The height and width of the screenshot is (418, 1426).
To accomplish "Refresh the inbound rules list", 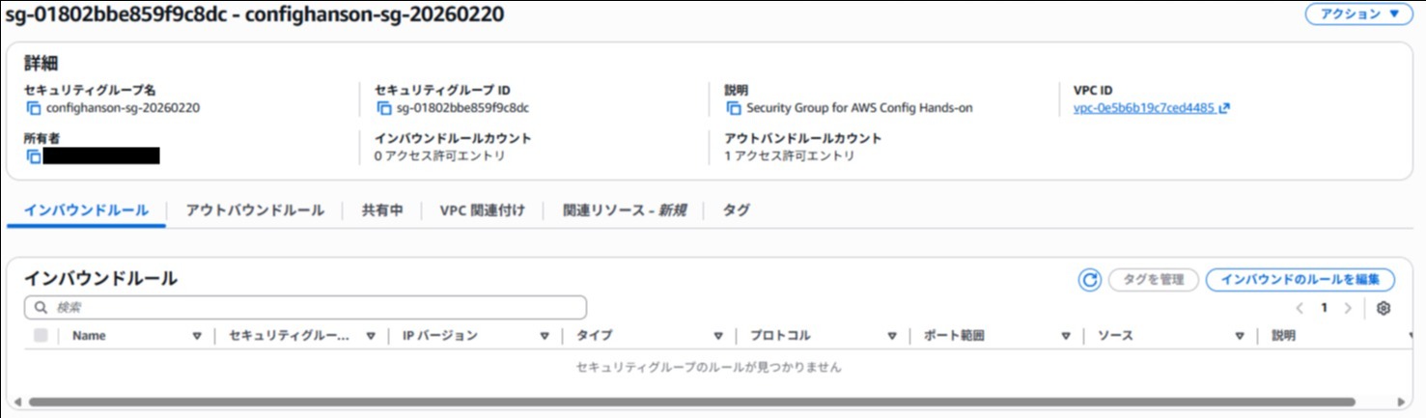I will click(x=1089, y=280).
